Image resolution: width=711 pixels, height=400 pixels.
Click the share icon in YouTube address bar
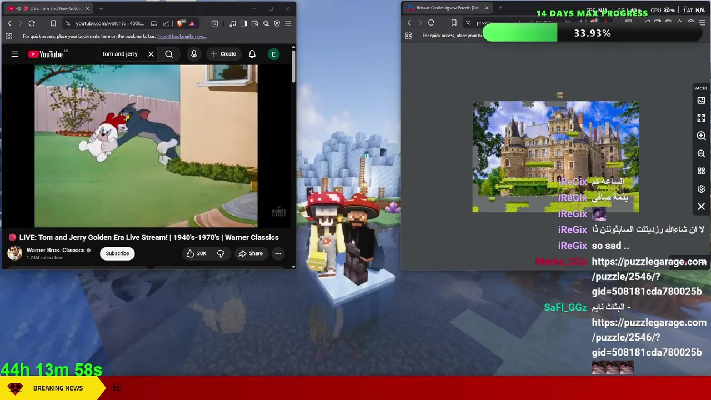pyautogui.click(x=166, y=23)
